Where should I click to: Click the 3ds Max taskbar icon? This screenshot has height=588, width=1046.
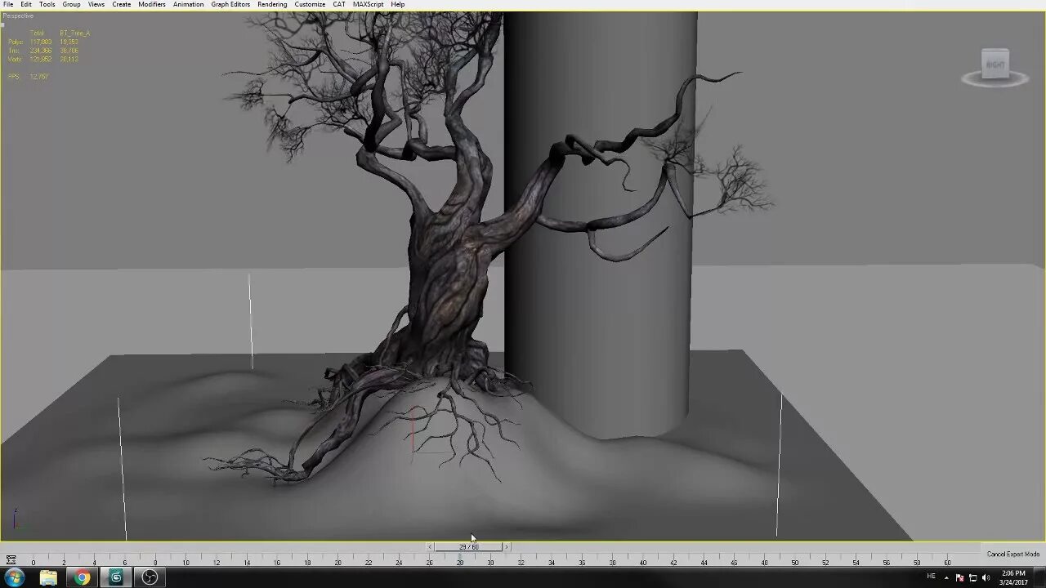116,577
